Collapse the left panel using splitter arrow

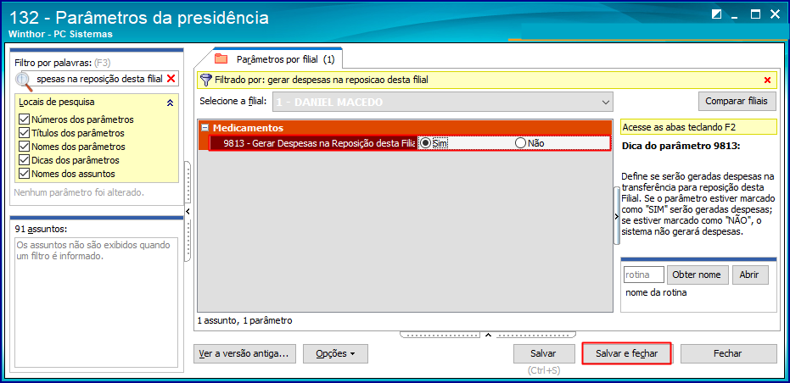click(188, 211)
